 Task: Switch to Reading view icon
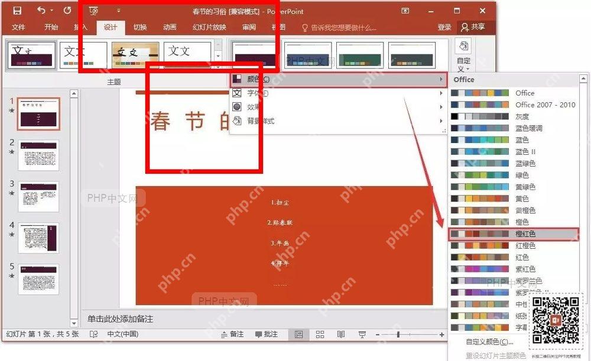point(341,334)
